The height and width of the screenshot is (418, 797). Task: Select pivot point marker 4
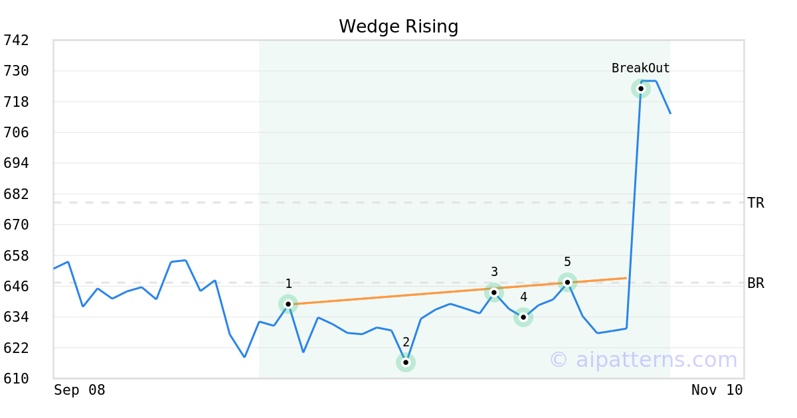pos(523,317)
